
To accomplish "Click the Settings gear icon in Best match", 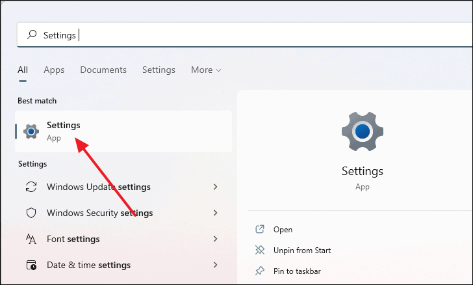I will click(31, 131).
